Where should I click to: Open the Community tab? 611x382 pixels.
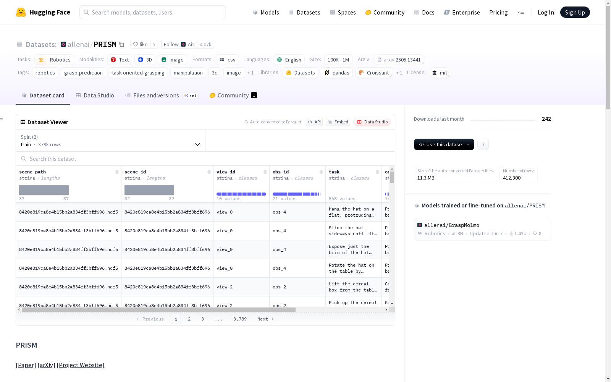point(233,95)
